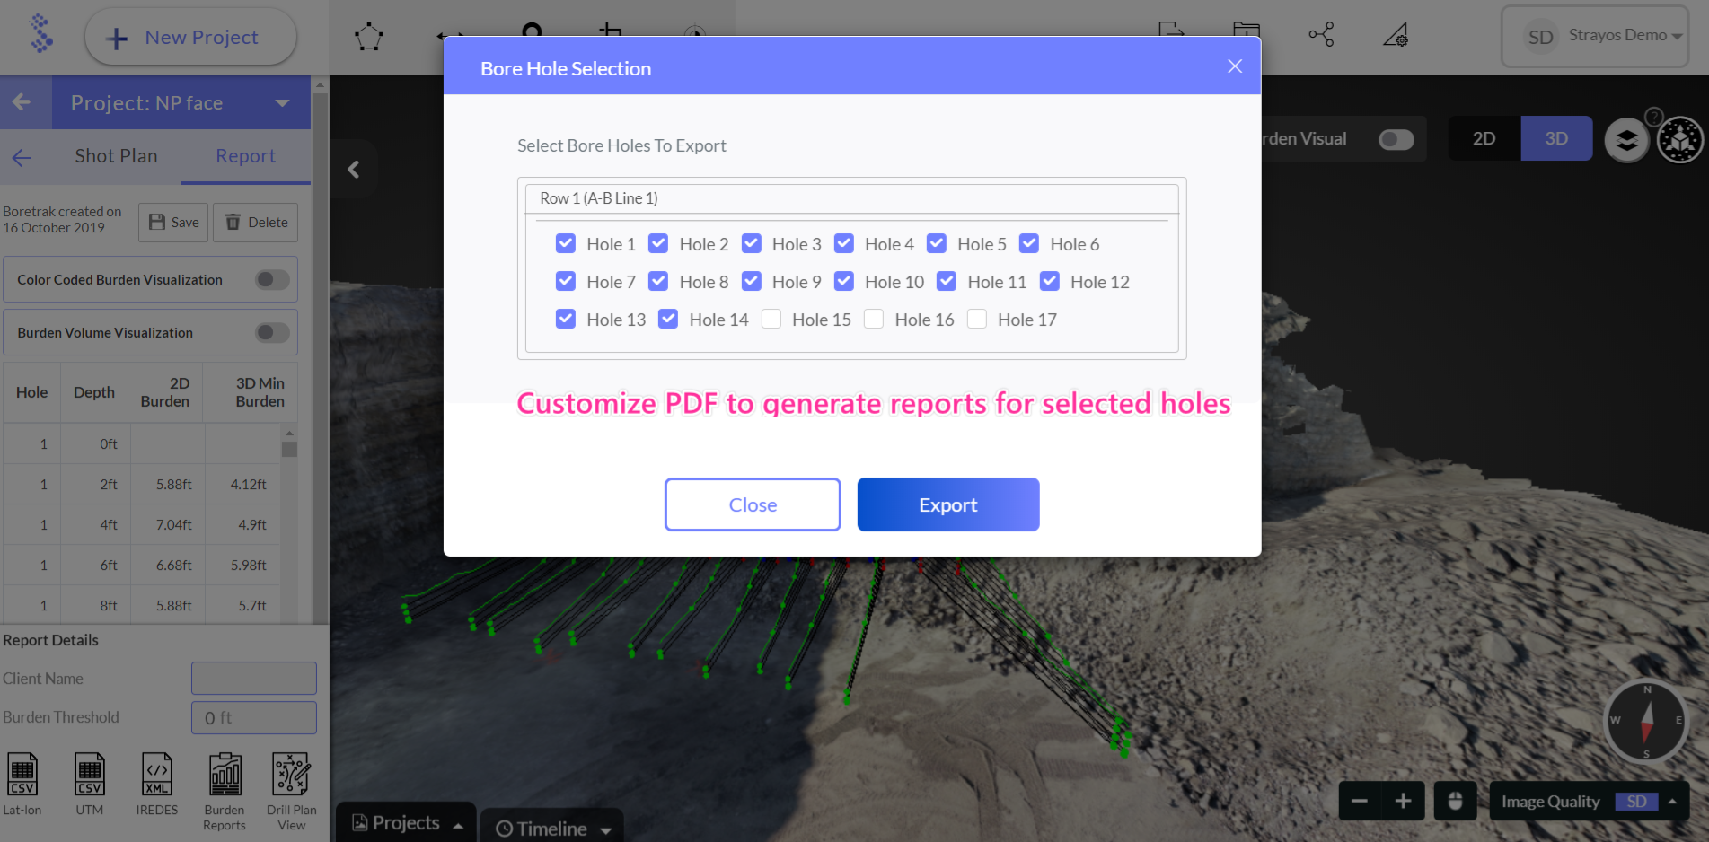Save the Boretrak report
The image size is (1709, 842).
tap(173, 222)
